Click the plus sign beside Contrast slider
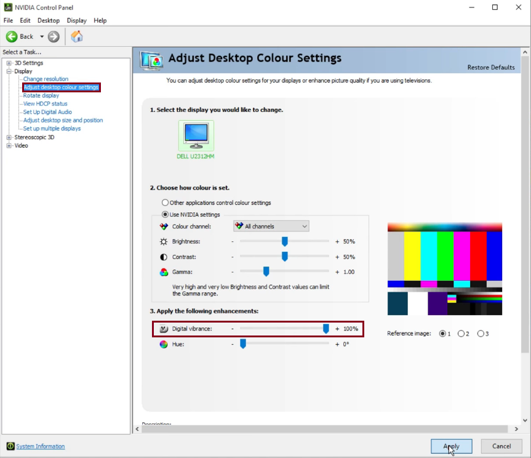The width and height of the screenshot is (531, 458). (337, 257)
